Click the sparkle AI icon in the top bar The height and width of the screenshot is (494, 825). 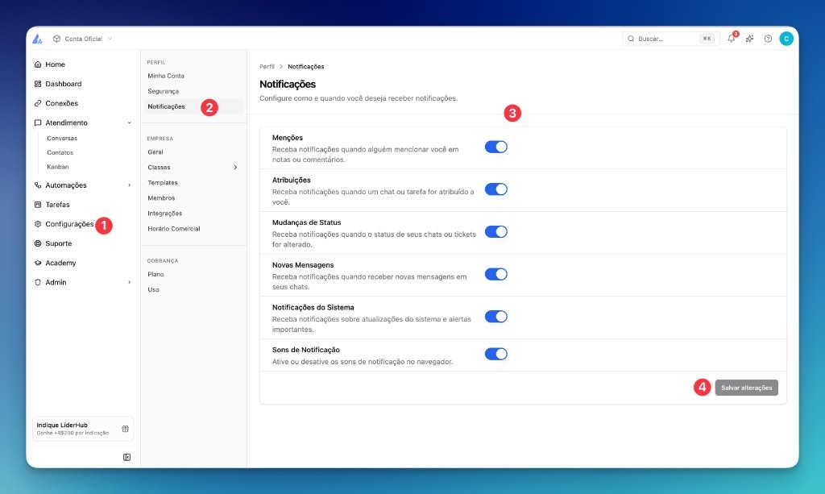[x=749, y=38]
